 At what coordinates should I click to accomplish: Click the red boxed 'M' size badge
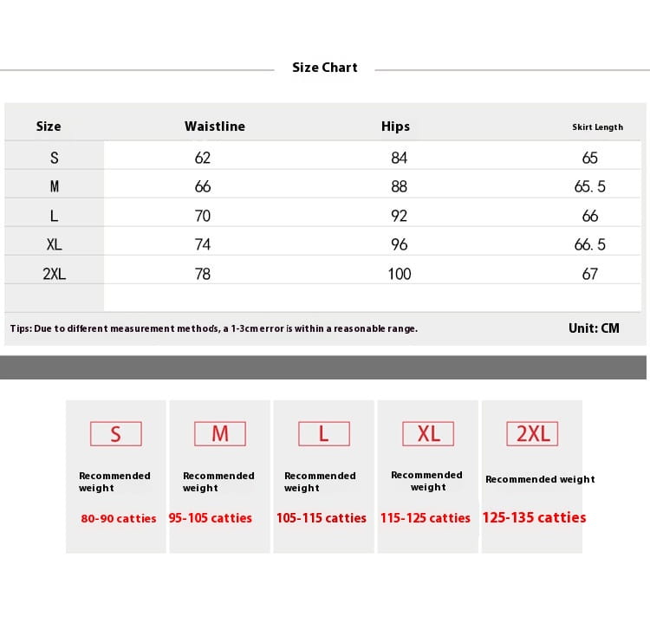click(x=220, y=433)
